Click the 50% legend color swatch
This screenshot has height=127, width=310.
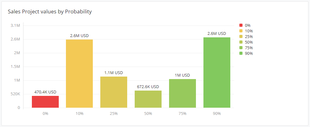click(x=241, y=42)
